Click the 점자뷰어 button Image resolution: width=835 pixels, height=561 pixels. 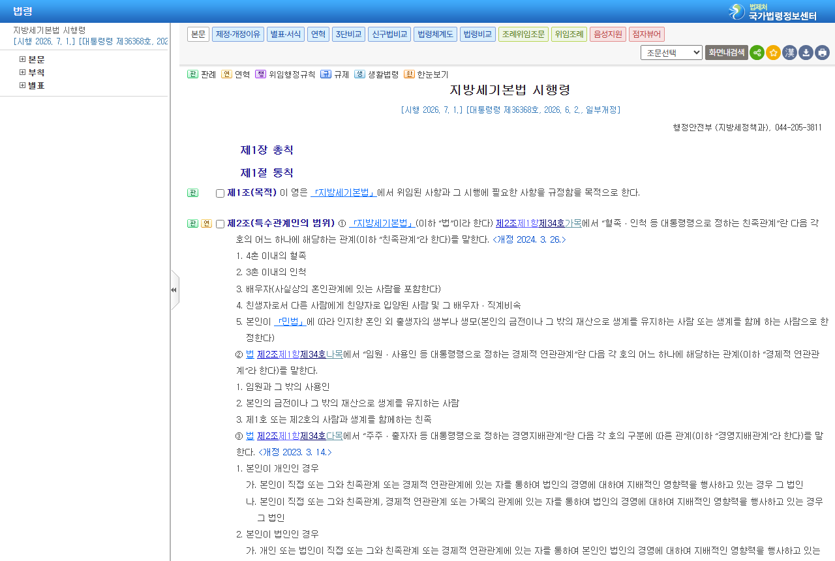(x=646, y=34)
